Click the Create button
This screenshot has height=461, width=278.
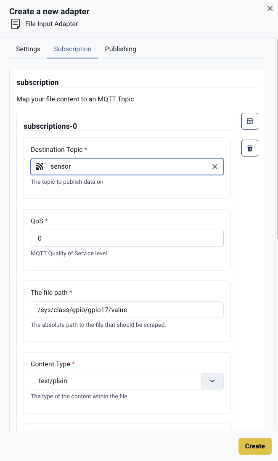tap(255, 446)
